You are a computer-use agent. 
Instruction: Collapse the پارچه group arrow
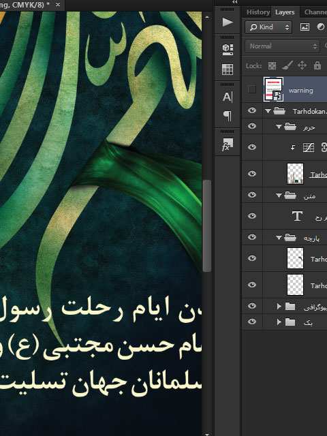pyautogui.click(x=279, y=238)
